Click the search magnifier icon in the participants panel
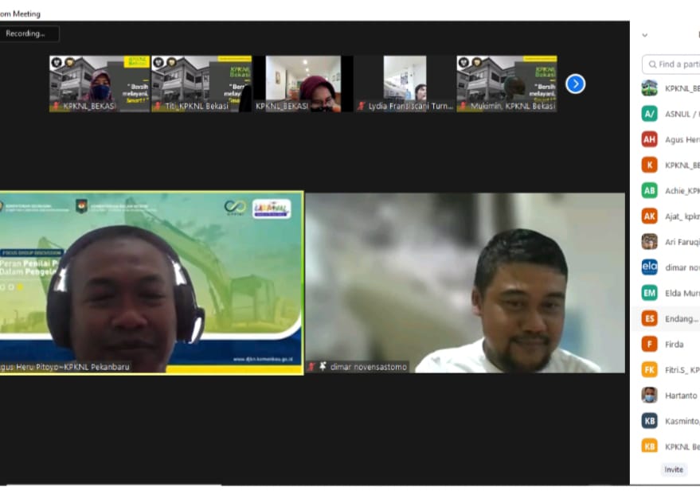The width and height of the screenshot is (700, 495). [652, 64]
